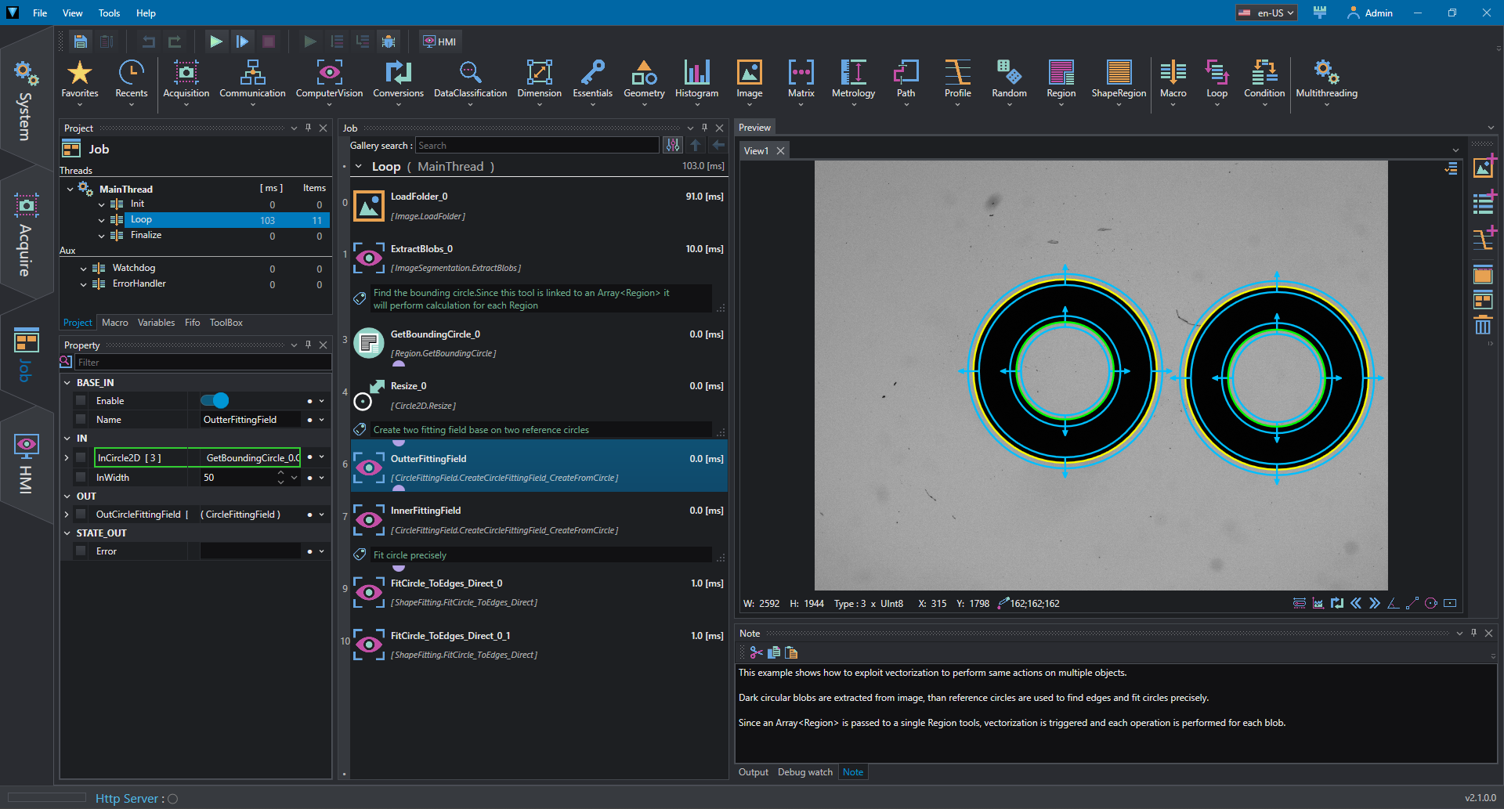The width and height of the screenshot is (1504, 809).
Task: Collapse the BASE_IN property group
Action: [x=67, y=383]
